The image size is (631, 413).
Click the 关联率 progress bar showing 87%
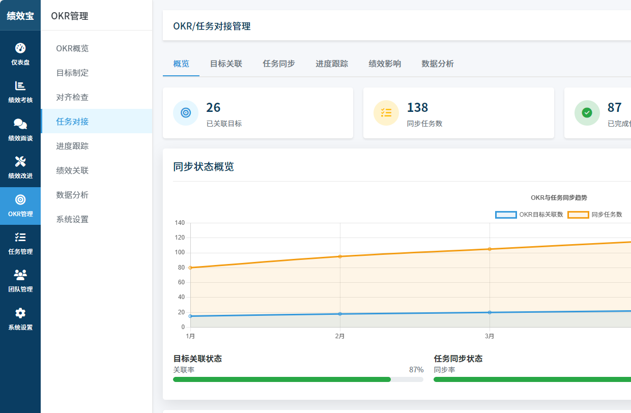pyautogui.click(x=298, y=379)
